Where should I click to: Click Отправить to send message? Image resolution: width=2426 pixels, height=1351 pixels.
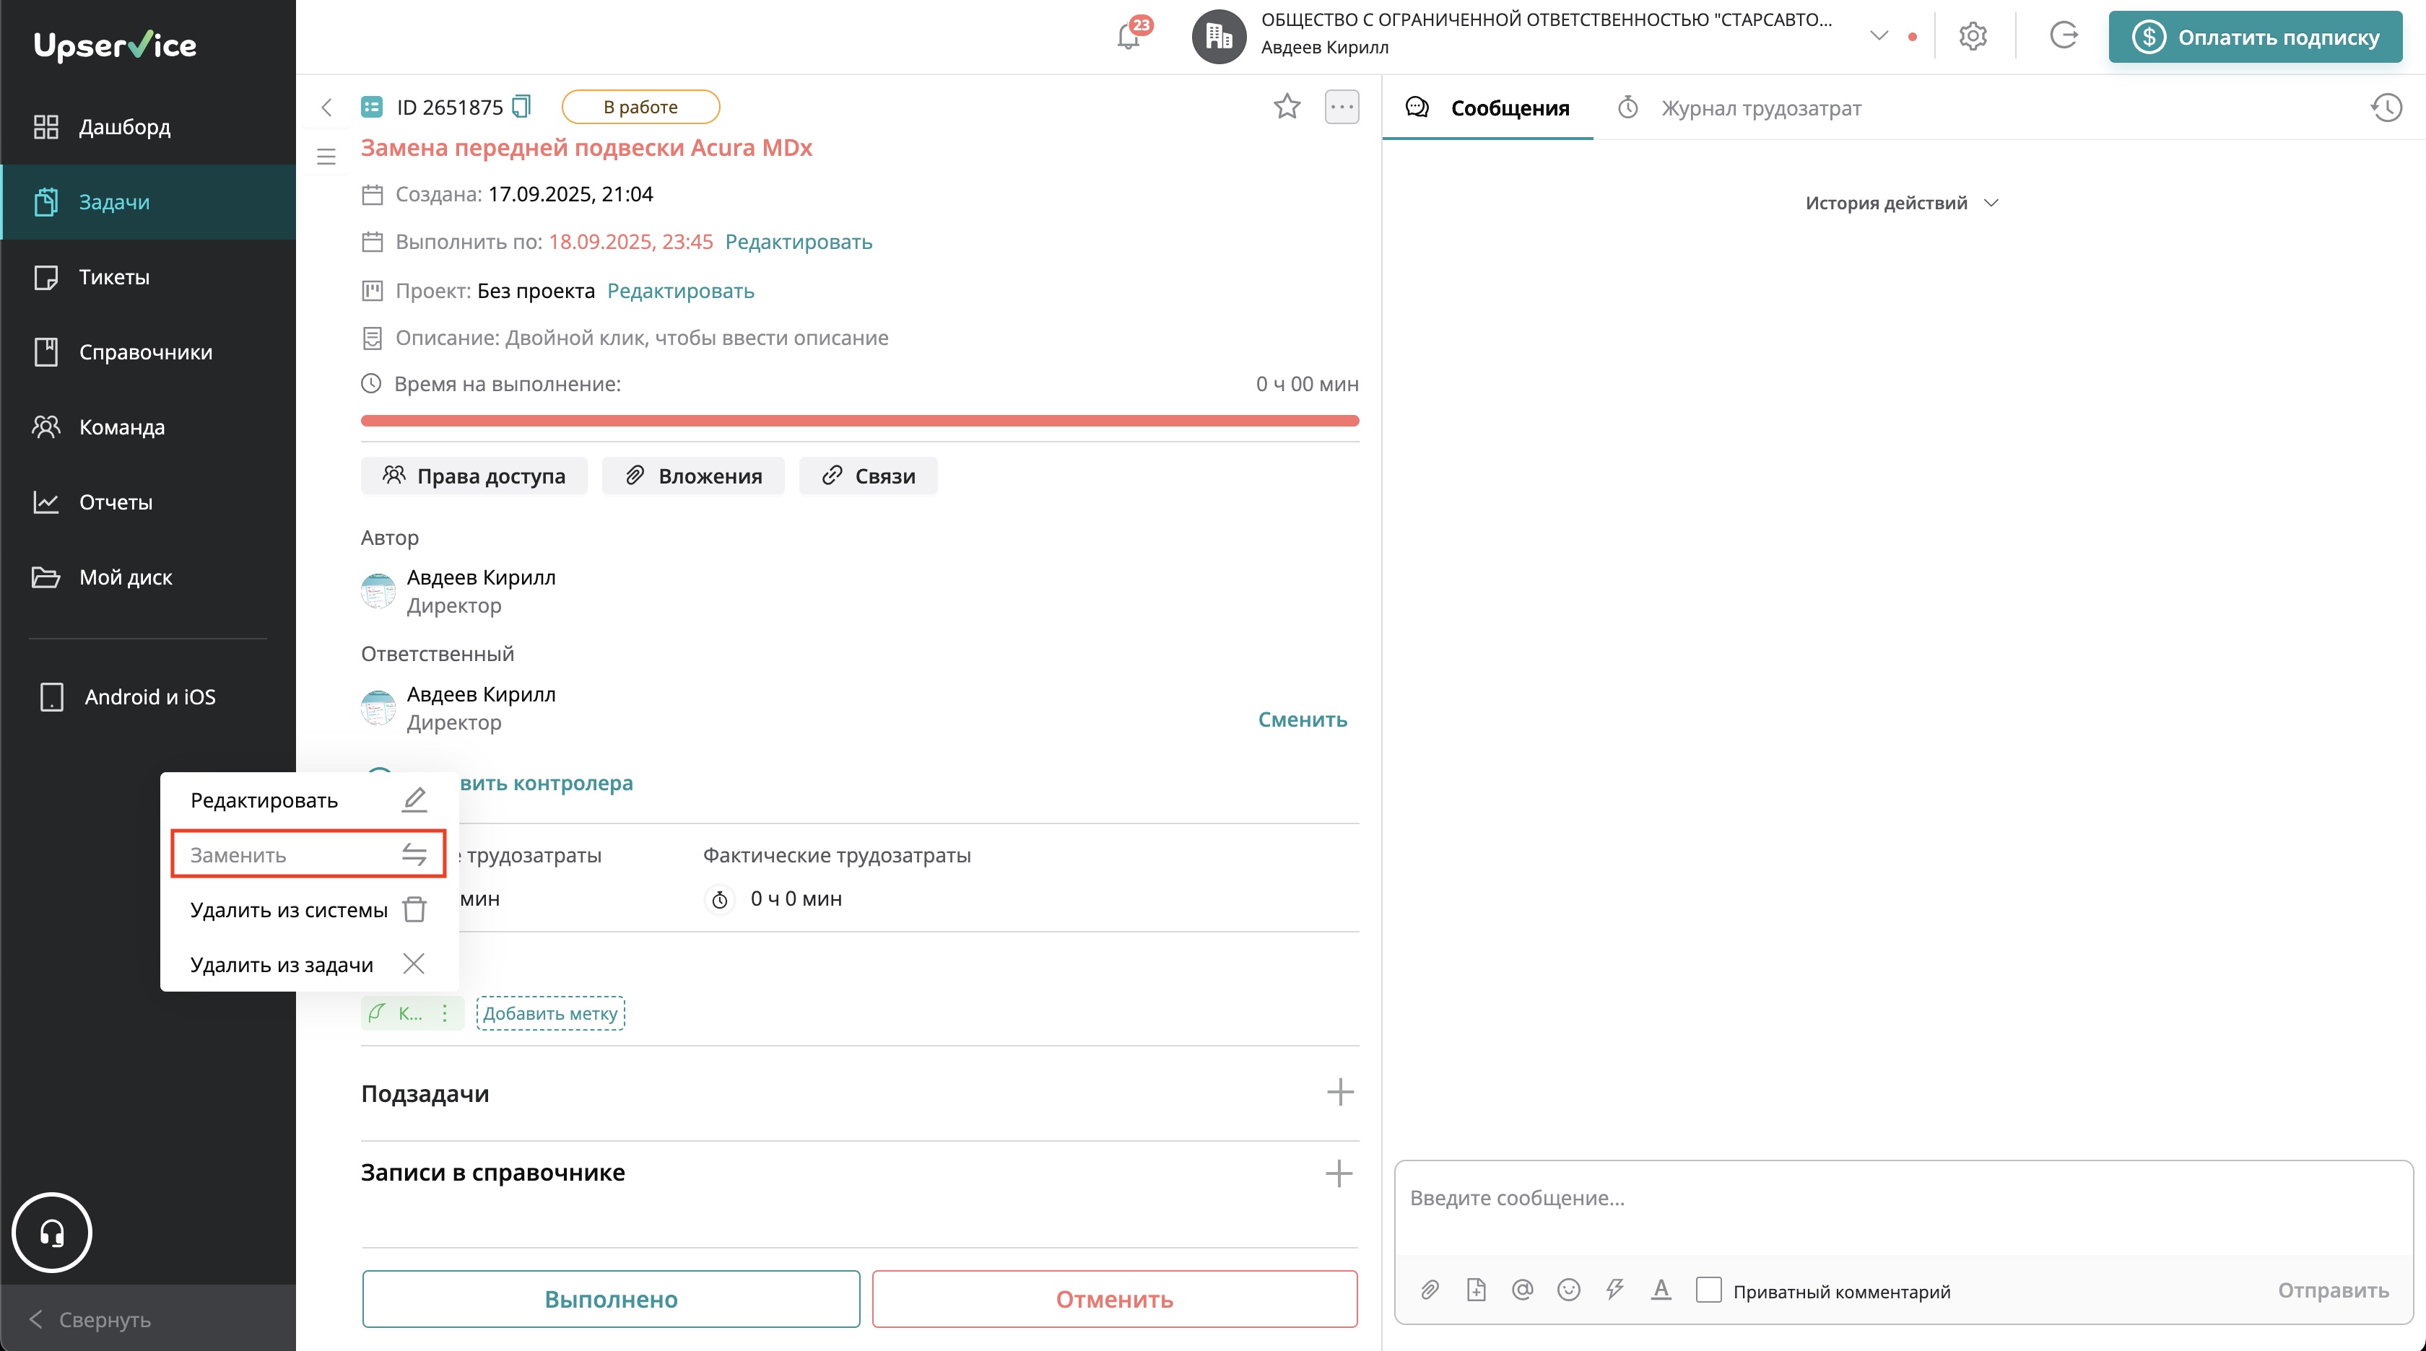coord(2333,1290)
